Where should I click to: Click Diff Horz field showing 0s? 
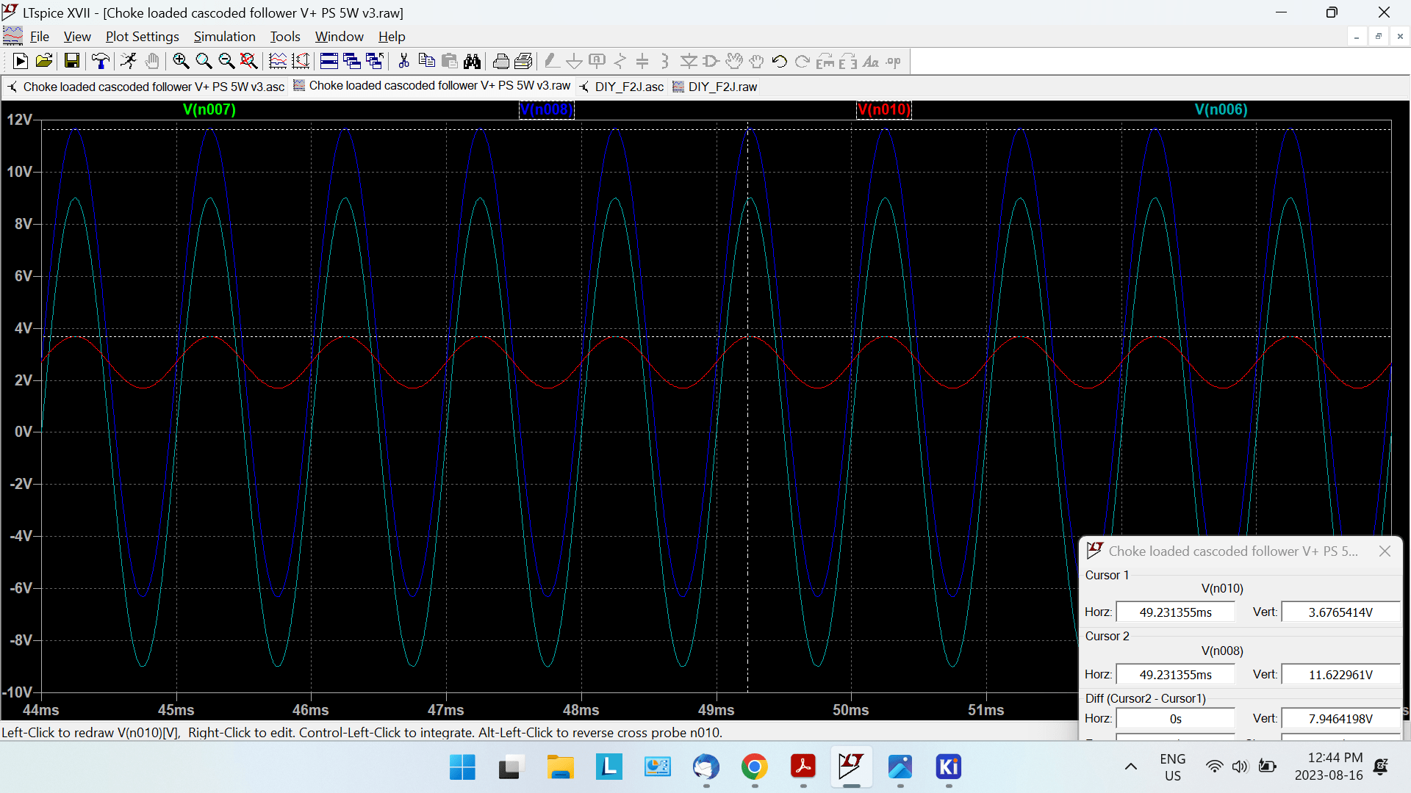click(1175, 719)
